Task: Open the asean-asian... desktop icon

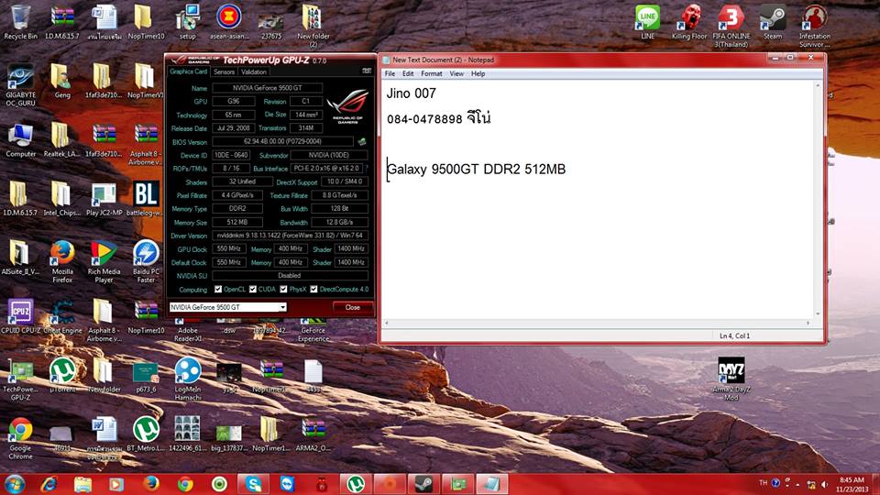Action: tap(229, 21)
